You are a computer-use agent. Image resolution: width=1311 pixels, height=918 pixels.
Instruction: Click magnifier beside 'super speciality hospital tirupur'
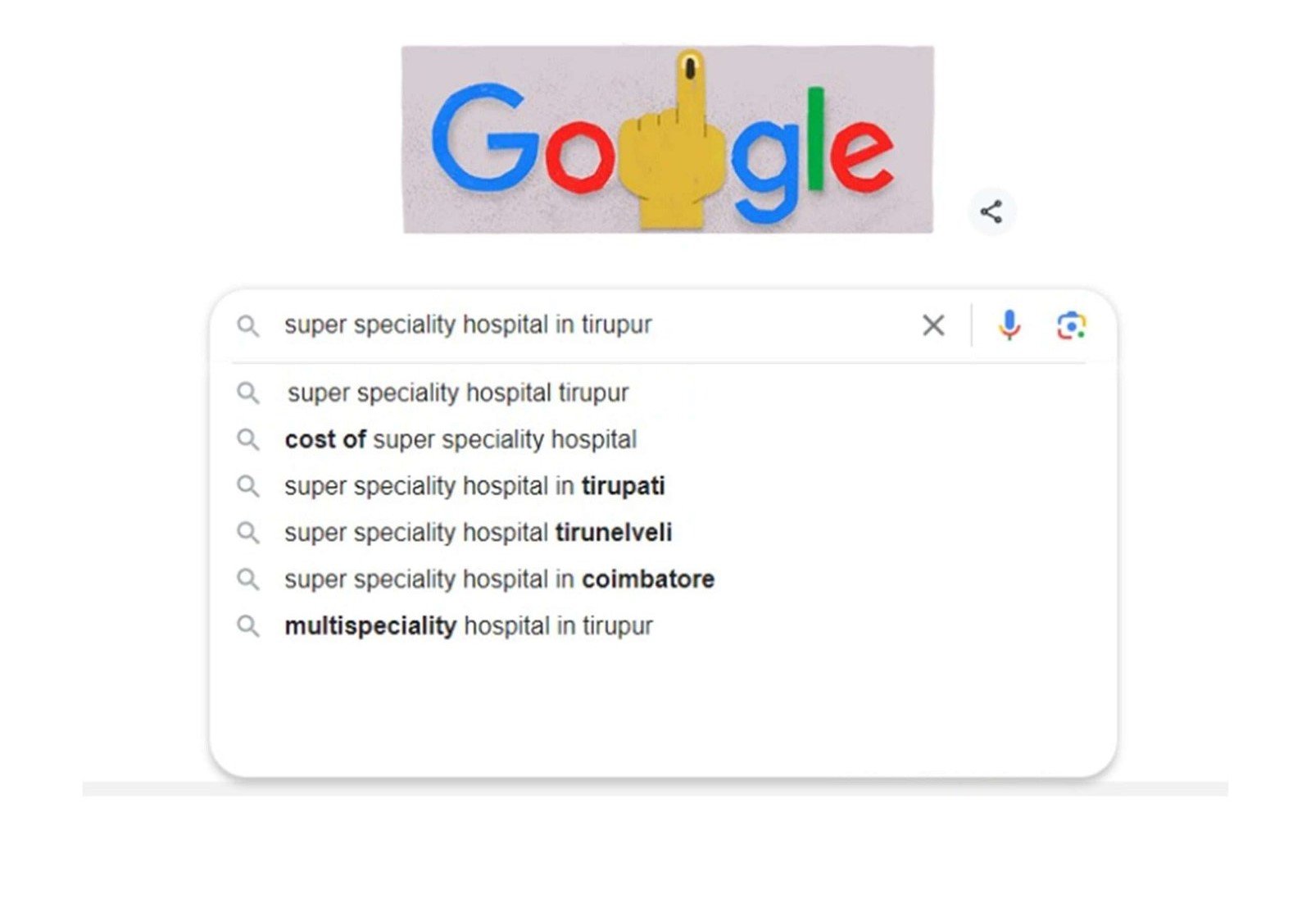coord(248,393)
